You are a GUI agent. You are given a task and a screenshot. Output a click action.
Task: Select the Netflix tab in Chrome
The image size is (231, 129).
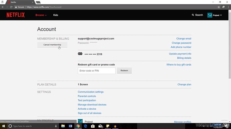click(x=20, y=2)
